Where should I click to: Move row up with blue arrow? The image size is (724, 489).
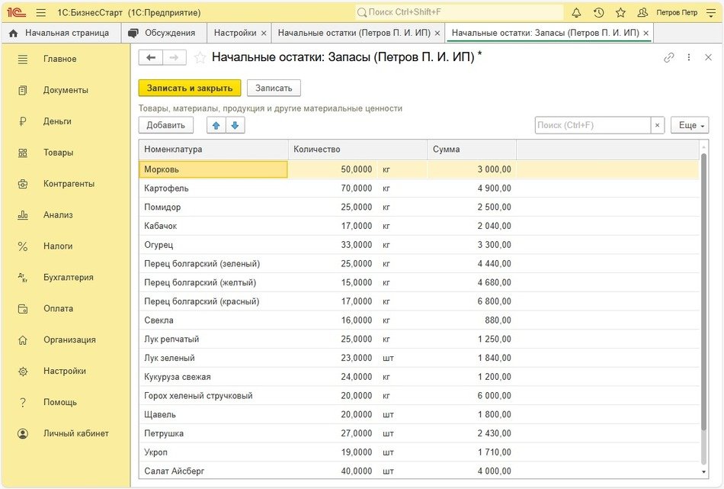coord(216,125)
